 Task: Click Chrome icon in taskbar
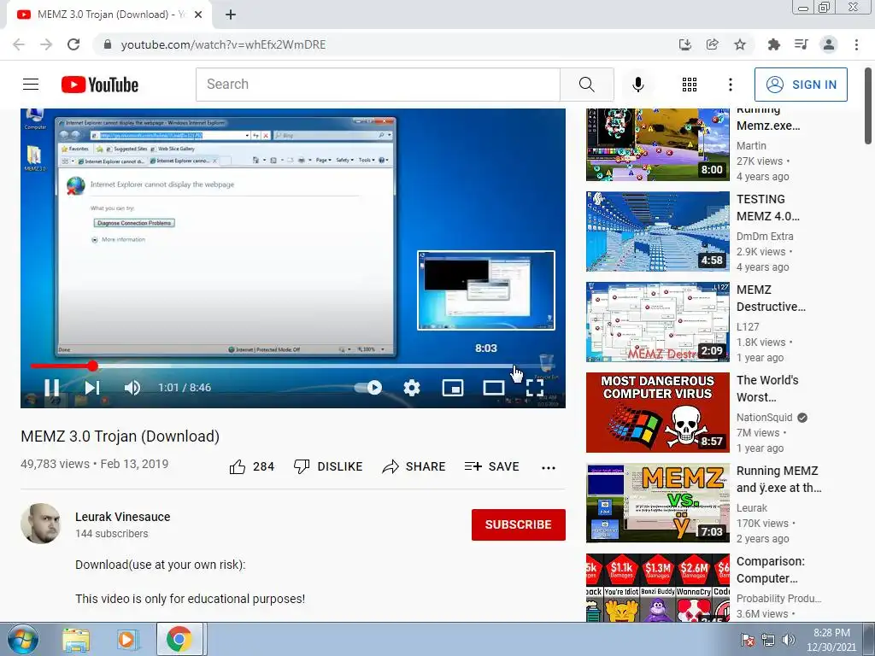coord(179,639)
